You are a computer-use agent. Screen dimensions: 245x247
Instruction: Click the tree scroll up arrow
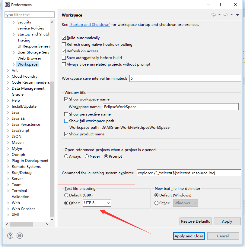tap(52, 22)
